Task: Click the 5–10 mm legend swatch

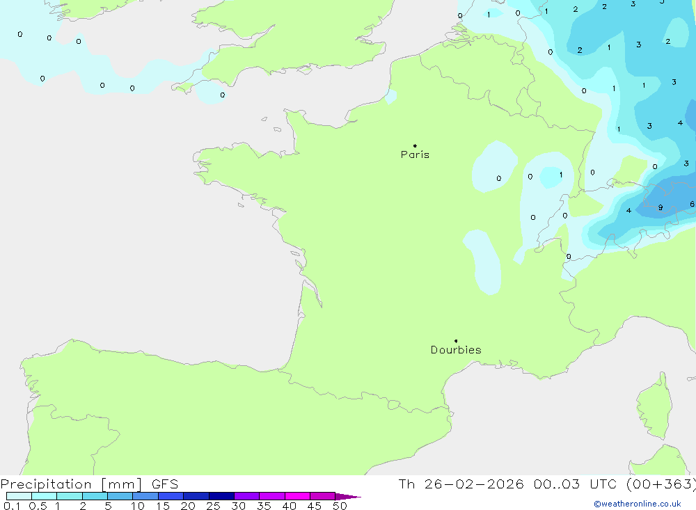Action: (120, 496)
